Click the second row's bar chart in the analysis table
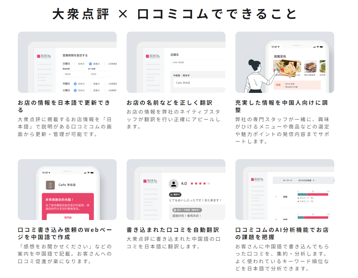Image resolution: width=358 pixels, height=278 pixels. [x=313, y=217]
